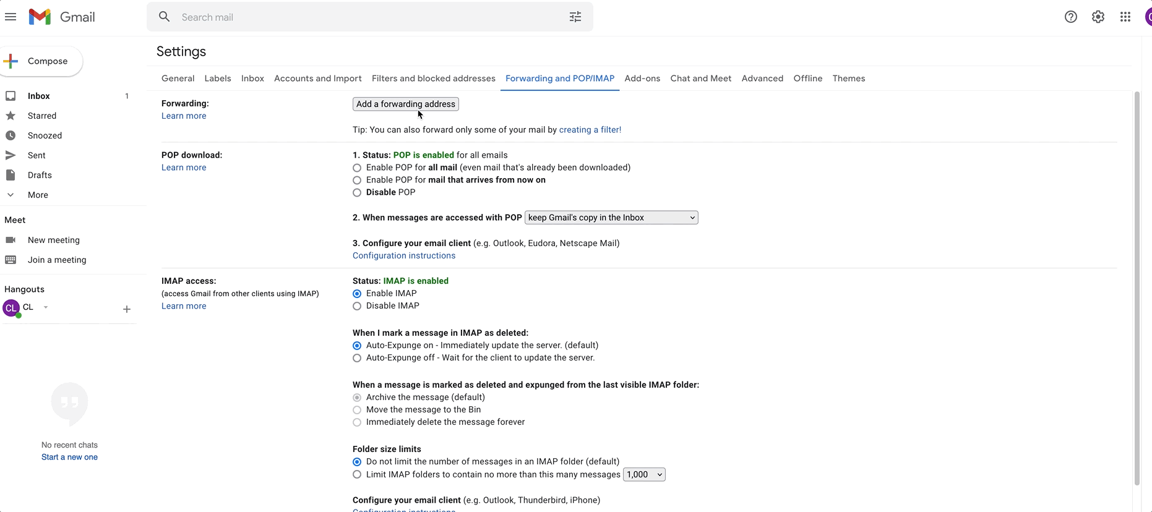The height and width of the screenshot is (512, 1152).
Task: Select Do not limit IMAP folder messages
Action: pos(357,462)
